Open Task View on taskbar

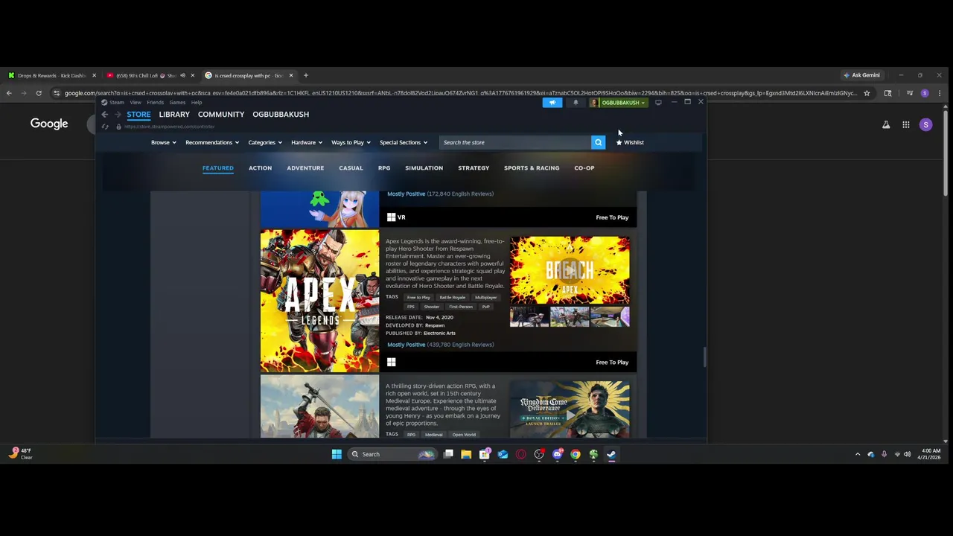pos(448,454)
